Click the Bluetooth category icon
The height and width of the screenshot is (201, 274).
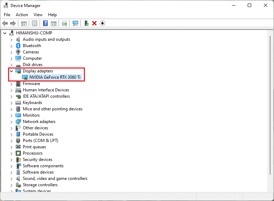tap(18, 46)
